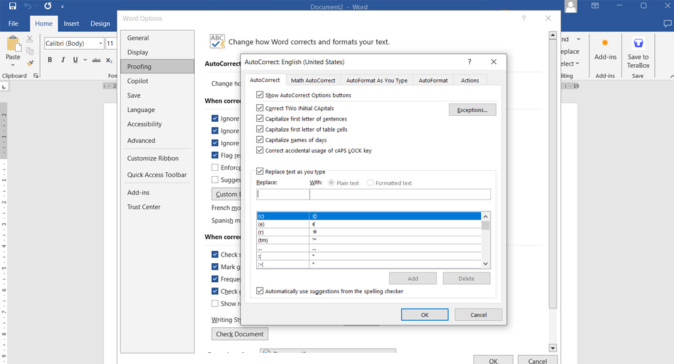Screen dimensions: 674x364
Task: Click the Save to TeraBox icon
Action: (x=639, y=43)
